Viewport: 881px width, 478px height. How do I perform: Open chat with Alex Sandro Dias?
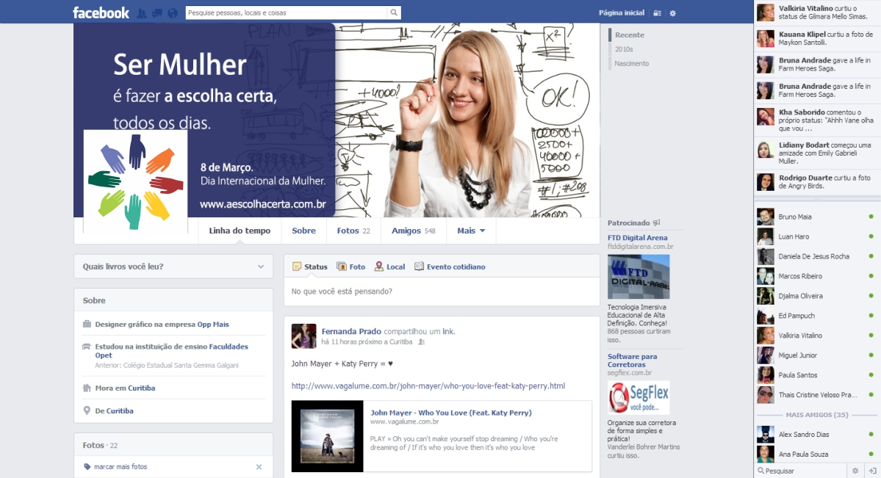click(x=817, y=434)
